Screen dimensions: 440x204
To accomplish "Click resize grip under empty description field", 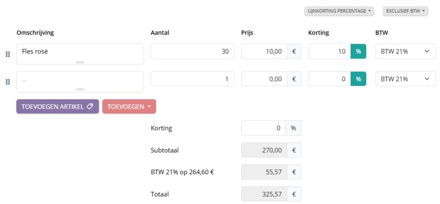I will pyautogui.click(x=80, y=89).
